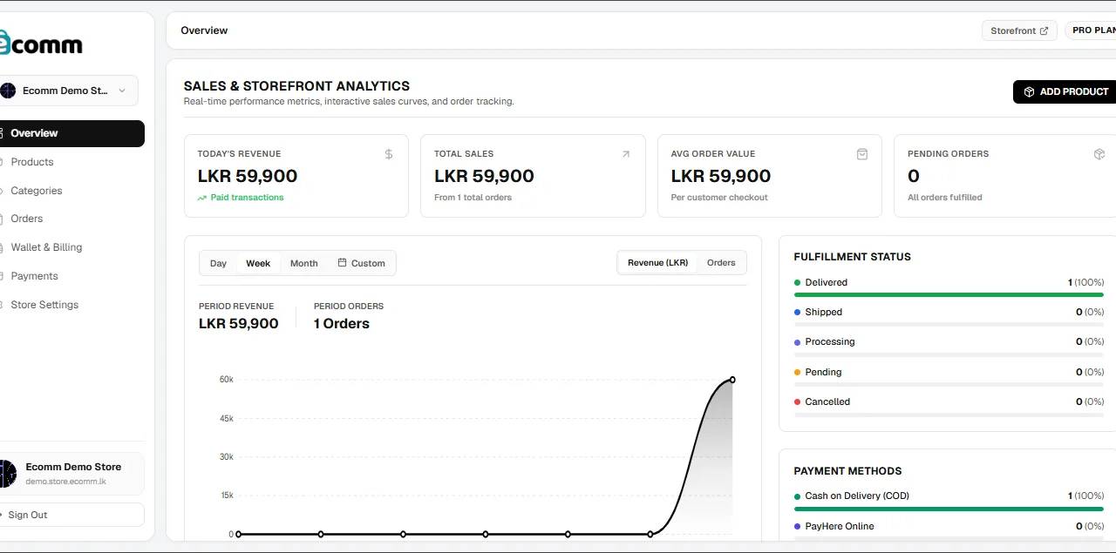The height and width of the screenshot is (553, 1116).
Task: Click the Avg Order Value card
Action: click(770, 176)
